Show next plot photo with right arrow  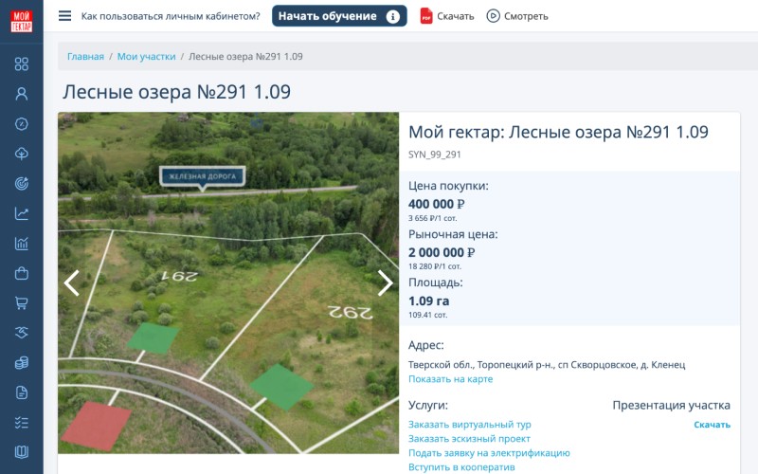click(x=385, y=283)
